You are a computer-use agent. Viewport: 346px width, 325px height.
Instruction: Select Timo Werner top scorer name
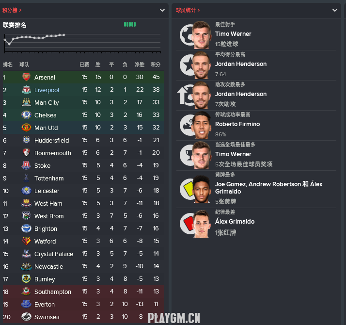[x=233, y=34]
